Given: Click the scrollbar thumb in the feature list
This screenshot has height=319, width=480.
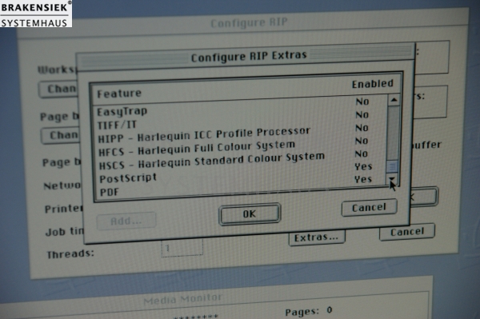Looking at the screenshot, I should (392, 166).
